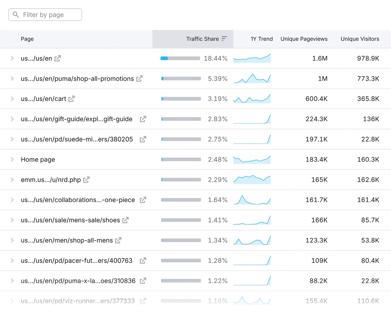Click the 1Y Trend sparkline for Home page
The image size is (391, 319).
pyautogui.click(x=252, y=159)
